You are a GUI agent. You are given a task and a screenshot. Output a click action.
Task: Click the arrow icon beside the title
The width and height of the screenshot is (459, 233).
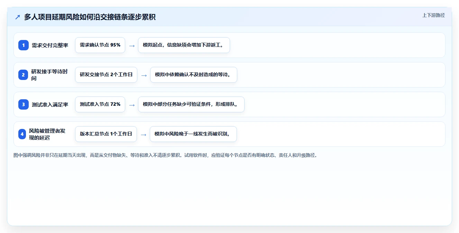click(x=18, y=17)
